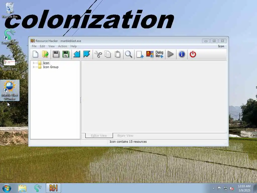
Task: Click the Add image resource icon
Action: click(150, 54)
